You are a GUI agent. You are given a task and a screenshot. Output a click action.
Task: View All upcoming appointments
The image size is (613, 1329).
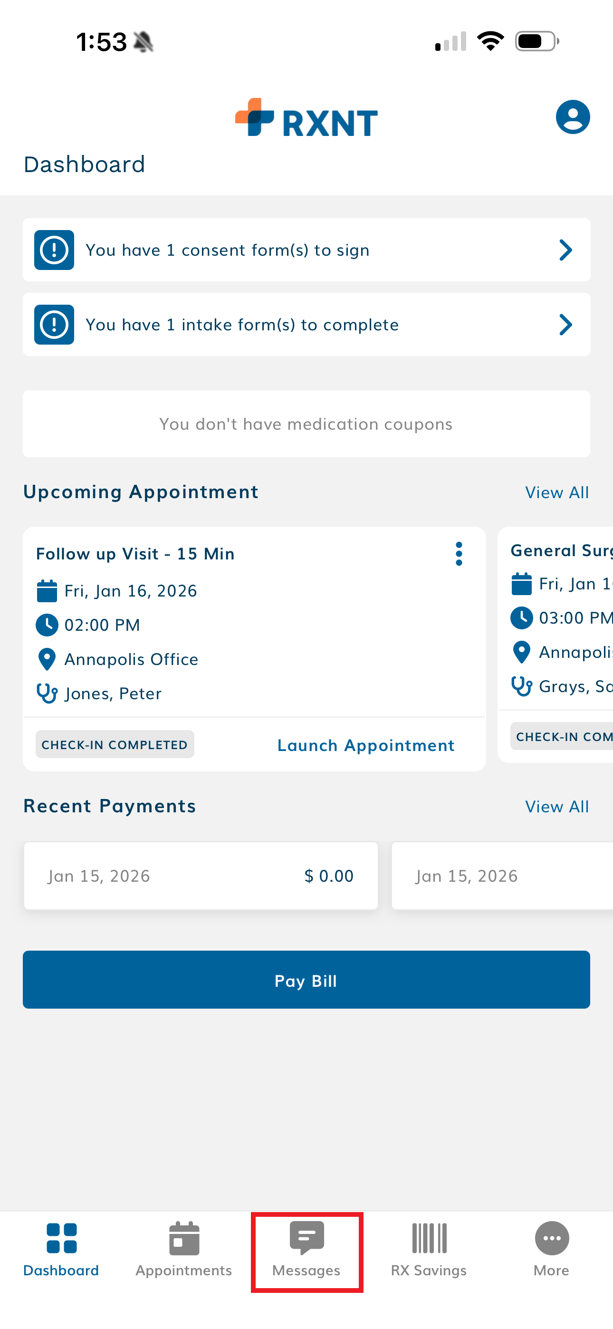557,492
